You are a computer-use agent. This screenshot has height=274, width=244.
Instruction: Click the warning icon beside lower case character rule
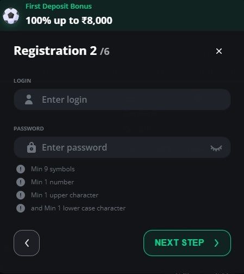pos(21,208)
